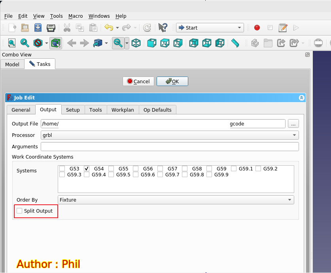Viewport: 331px width, 273px height.
Task: Open the Start workbench selector dropdown
Action: 210,28
